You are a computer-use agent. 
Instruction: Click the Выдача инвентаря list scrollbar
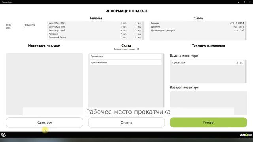(246, 71)
